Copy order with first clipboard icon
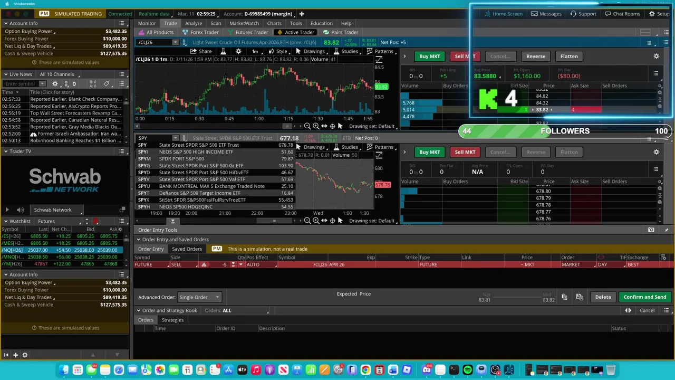Image resolution: width=675 pixels, height=380 pixels. (x=564, y=297)
